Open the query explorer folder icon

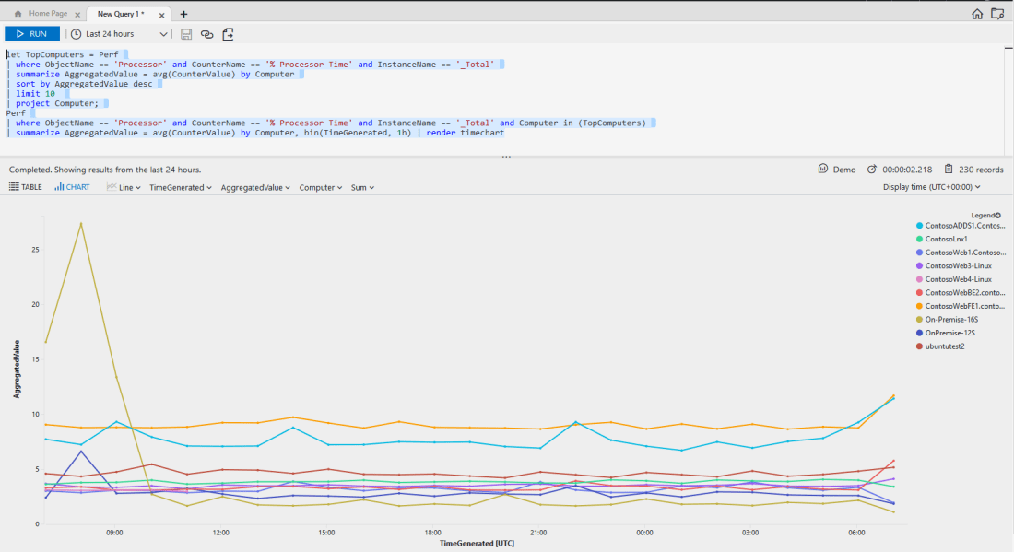[x=996, y=14]
